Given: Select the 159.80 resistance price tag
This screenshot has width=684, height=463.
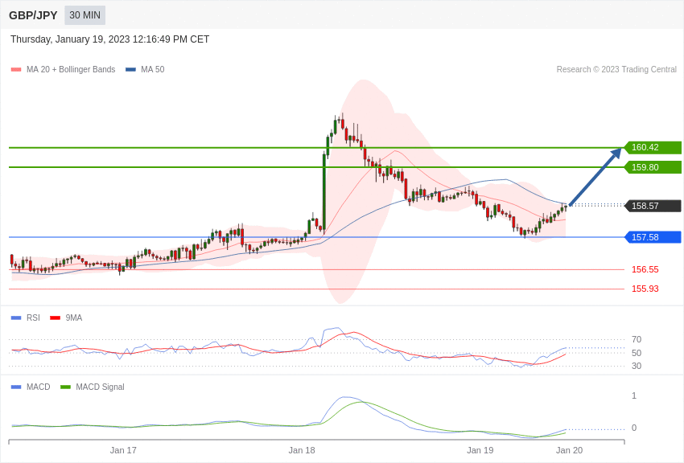Looking at the screenshot, I should point(653,167).
